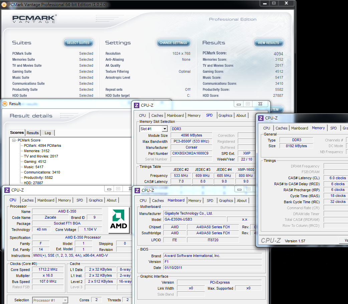Viewport: 348px width, 304px height.
Task: Click the Manufacturer Corsair field
Action: 191,147
